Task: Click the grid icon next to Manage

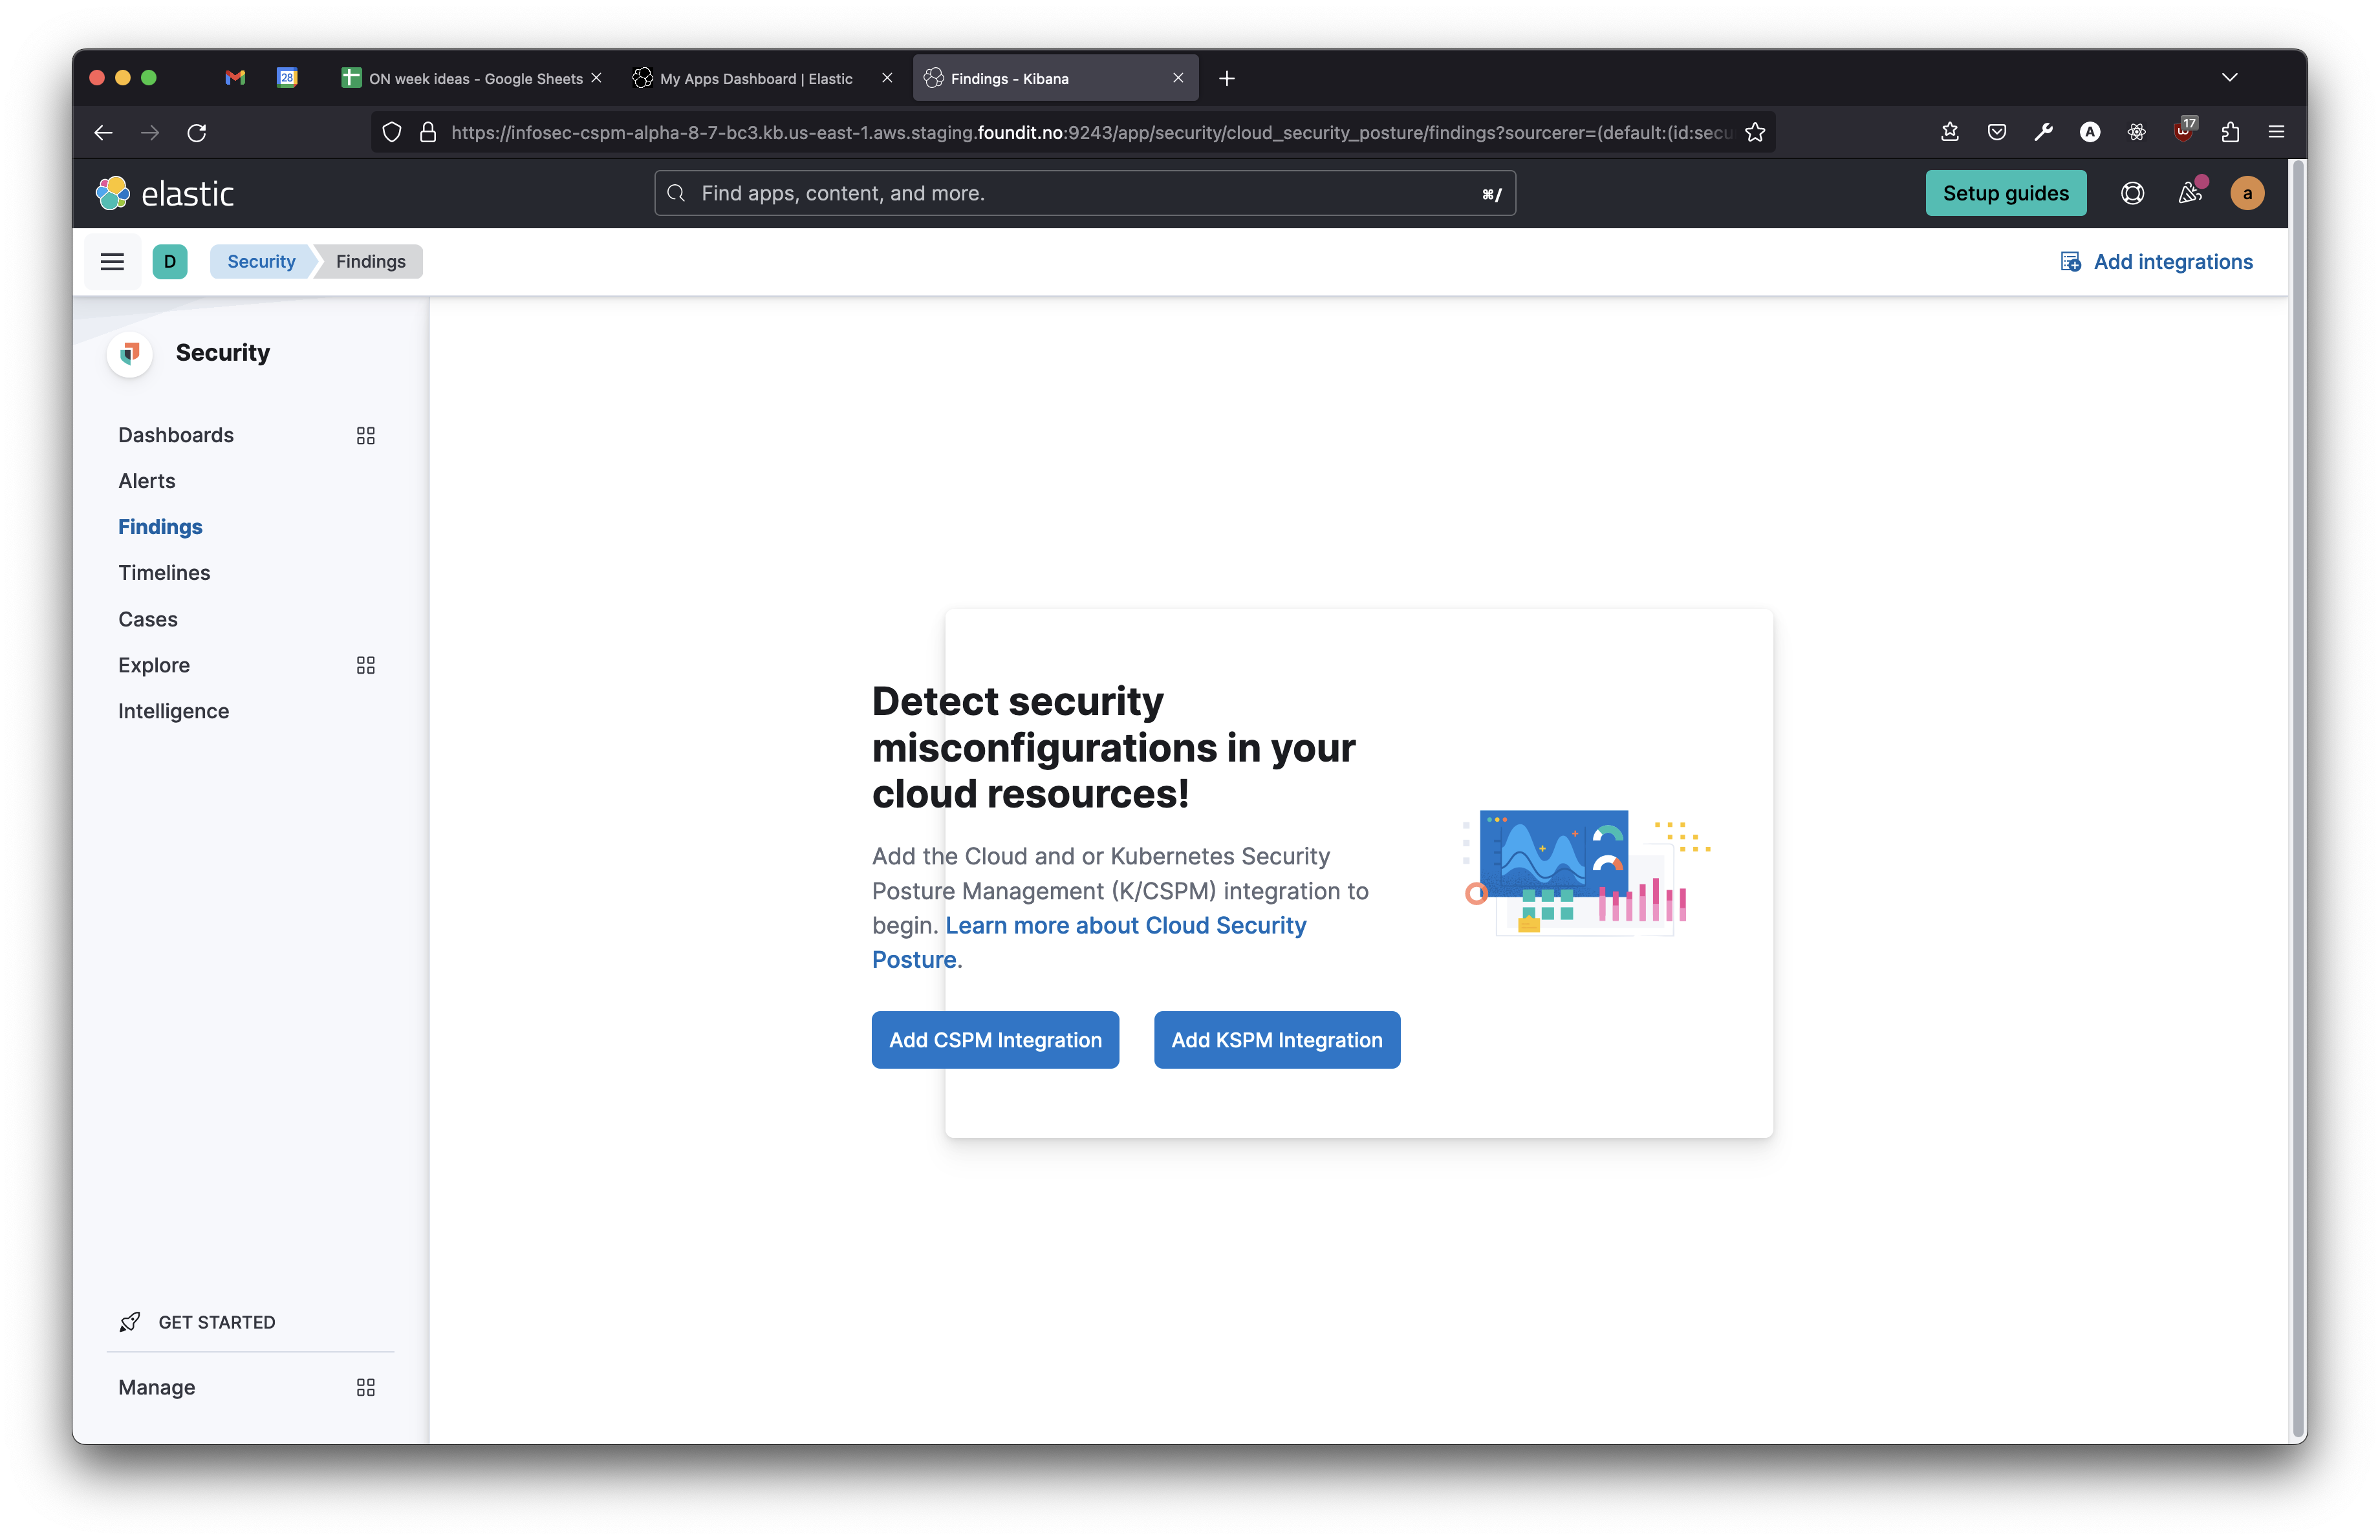Action: (365, 1387)
